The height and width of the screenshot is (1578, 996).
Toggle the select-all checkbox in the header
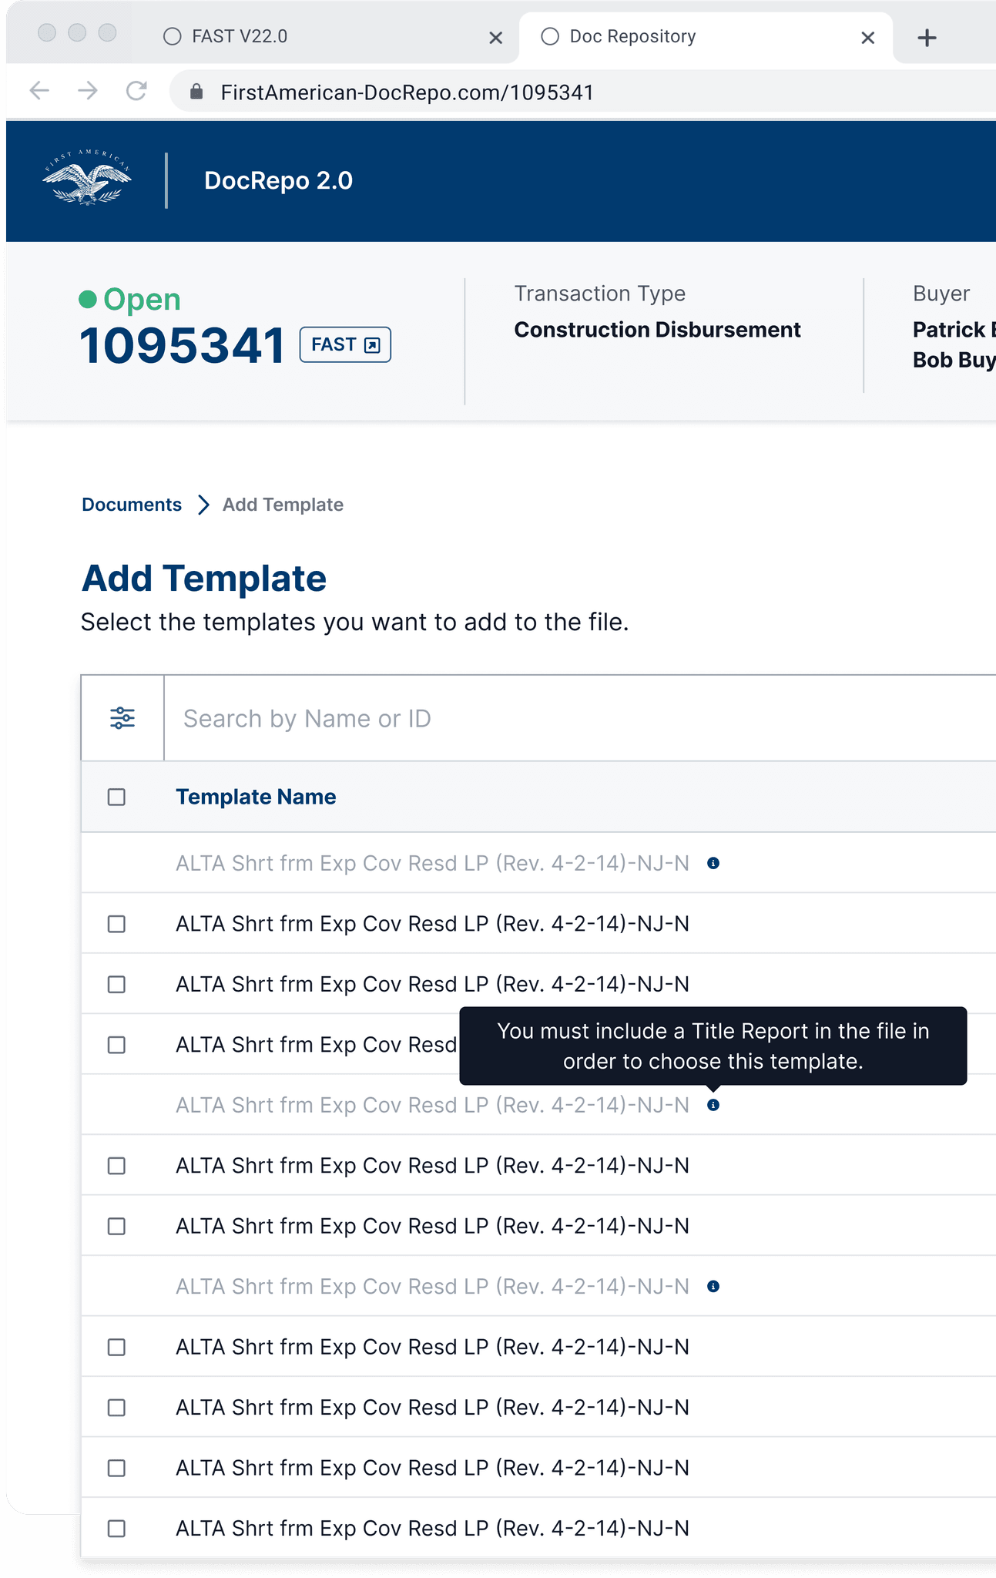(116, 797)
